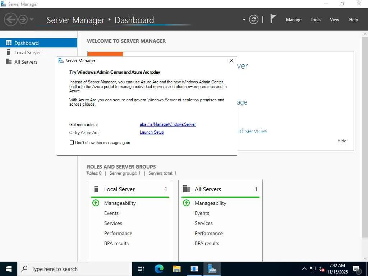
Task: Click the Local Server tile count 1
Action: pyautogui.click(x=166, y=189)
